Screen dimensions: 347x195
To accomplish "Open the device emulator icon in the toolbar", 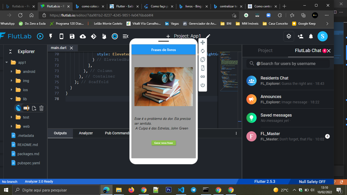I will [61, 36].
